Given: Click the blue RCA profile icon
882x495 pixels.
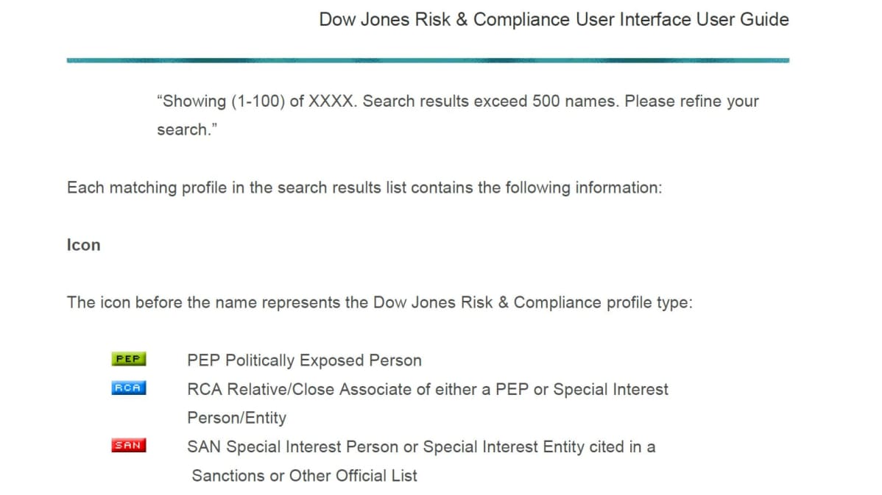Looking at the screenshot, I should 129,388.
